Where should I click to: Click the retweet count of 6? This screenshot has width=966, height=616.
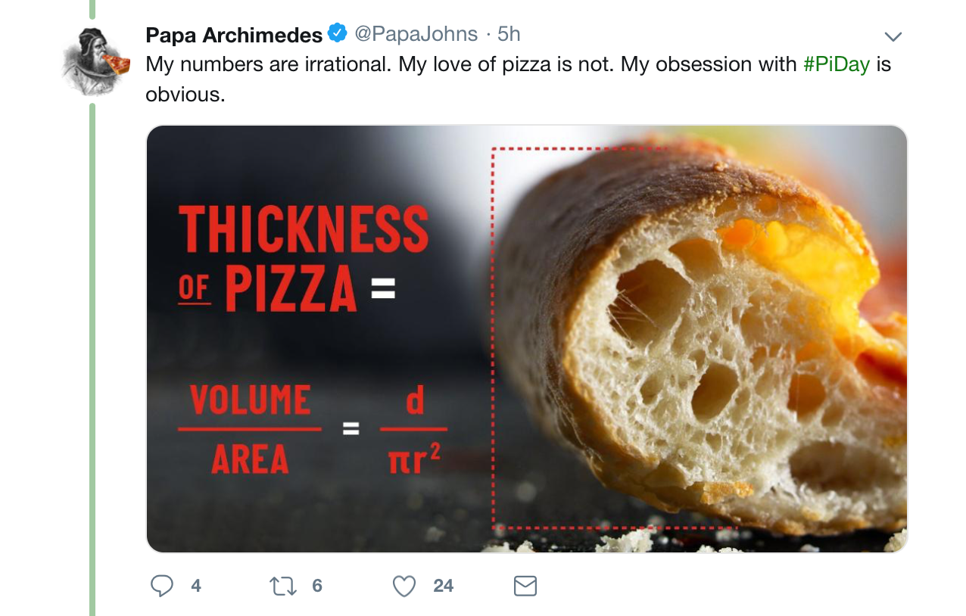tap(317, 586)
